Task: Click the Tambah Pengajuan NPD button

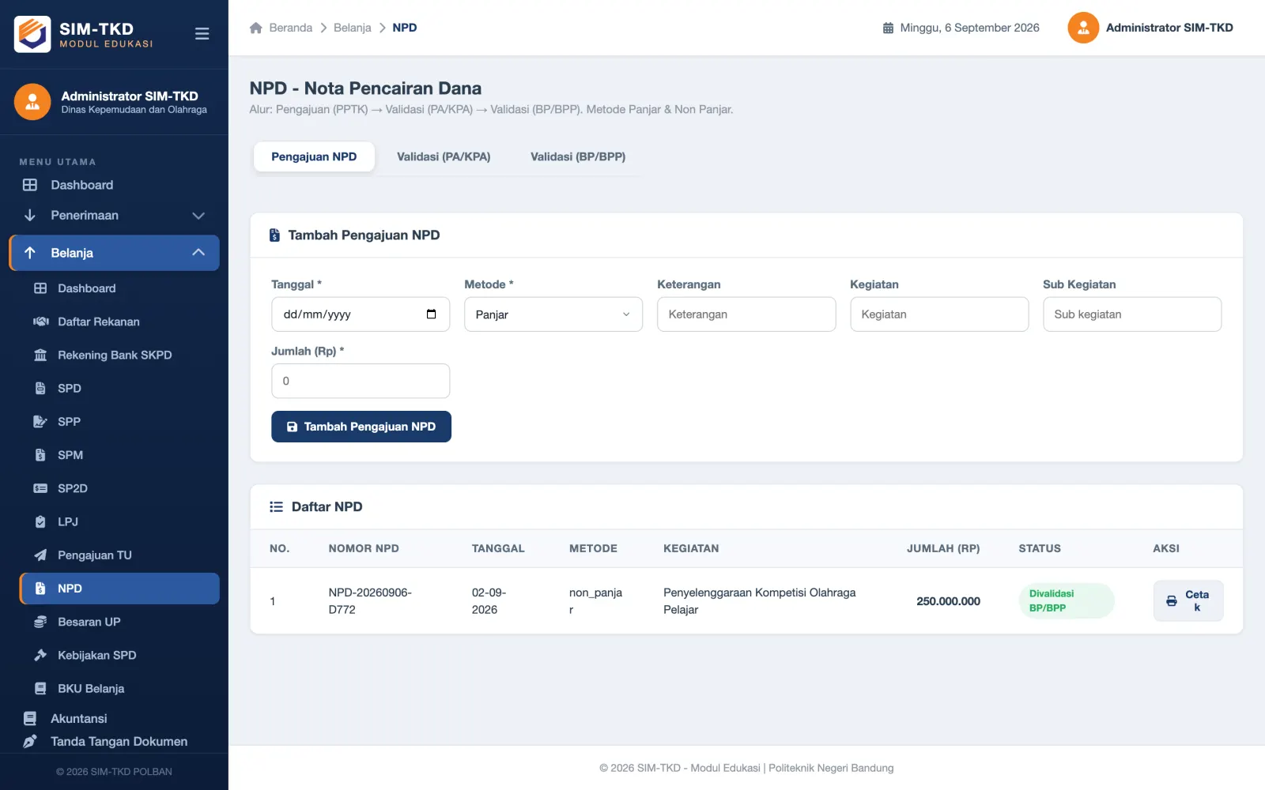Action: coord(361,427)
